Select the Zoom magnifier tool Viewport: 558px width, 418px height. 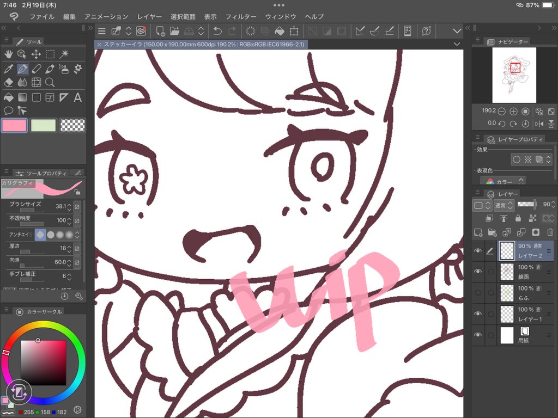(50, 83)
